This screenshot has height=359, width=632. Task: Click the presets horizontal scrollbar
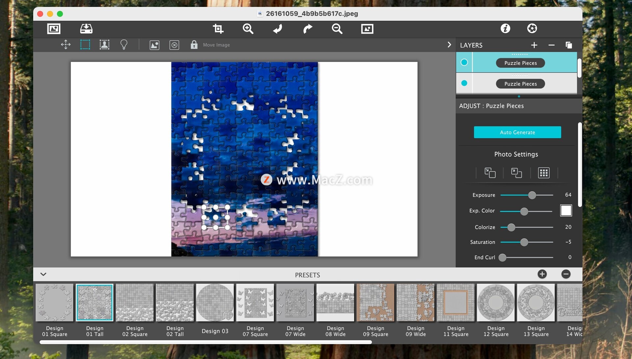[x=206, y=342]
